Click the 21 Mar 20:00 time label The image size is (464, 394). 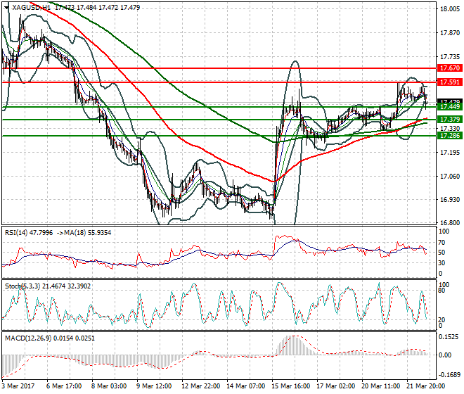tap(425, 386)
